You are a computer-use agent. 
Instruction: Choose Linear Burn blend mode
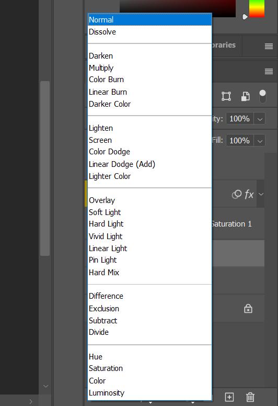pyautogui.click(x=150, y=92)
